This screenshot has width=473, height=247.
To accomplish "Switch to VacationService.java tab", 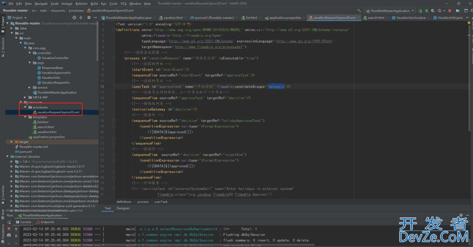I will coord(411,18).
